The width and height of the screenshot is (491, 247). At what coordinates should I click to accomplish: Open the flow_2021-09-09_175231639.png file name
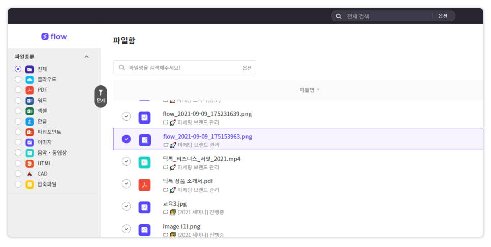[x=207, y=114]
